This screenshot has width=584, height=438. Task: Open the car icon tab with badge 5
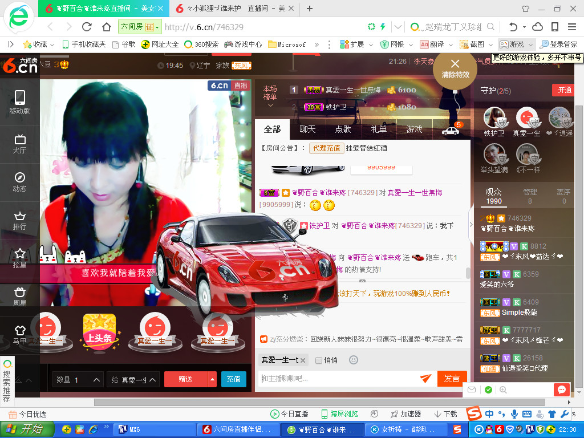pos(451,129)
